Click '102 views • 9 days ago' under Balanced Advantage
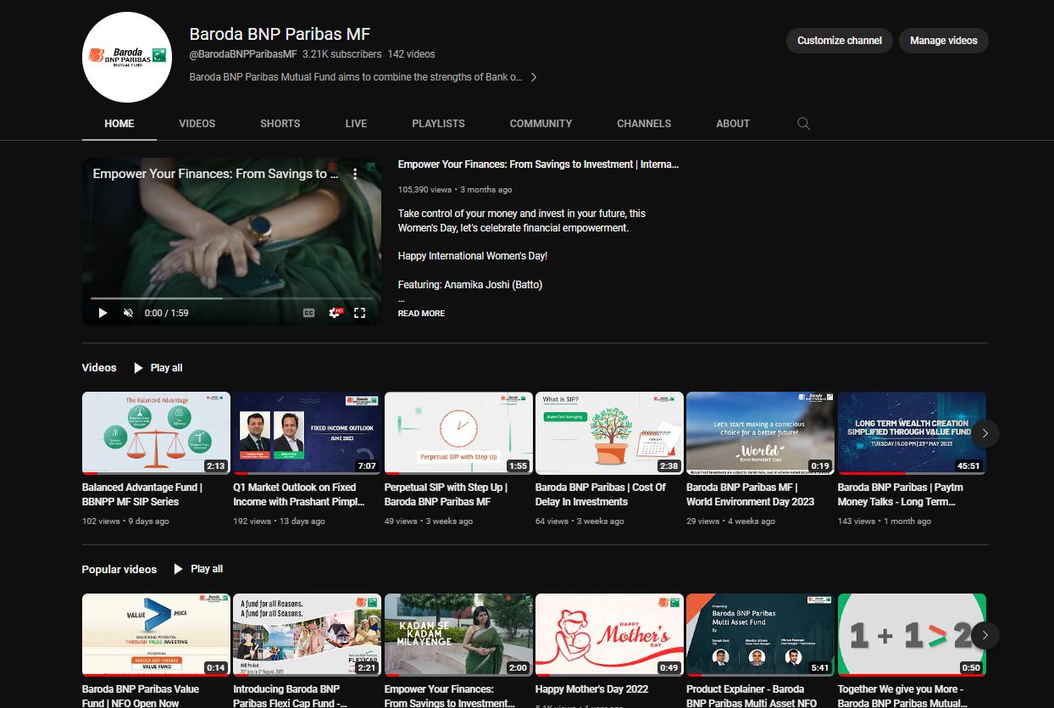The height and width of the screenshot is (708, 1054). [x=125, y=521]
